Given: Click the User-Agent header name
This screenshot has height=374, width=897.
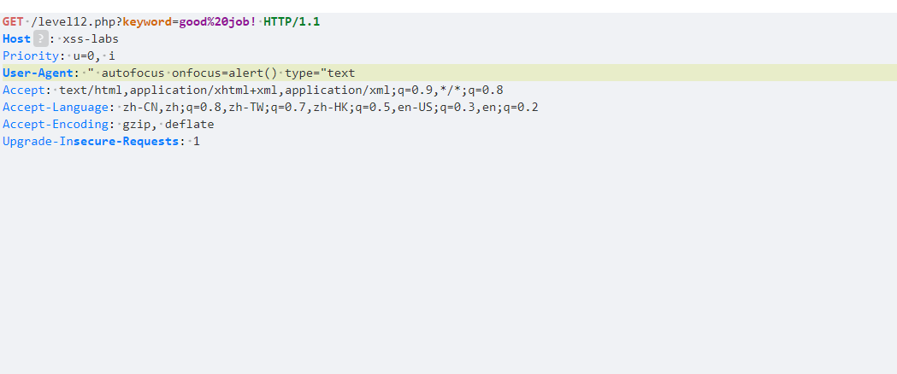Looking at the screenshot, I should [x=38, y=73].
